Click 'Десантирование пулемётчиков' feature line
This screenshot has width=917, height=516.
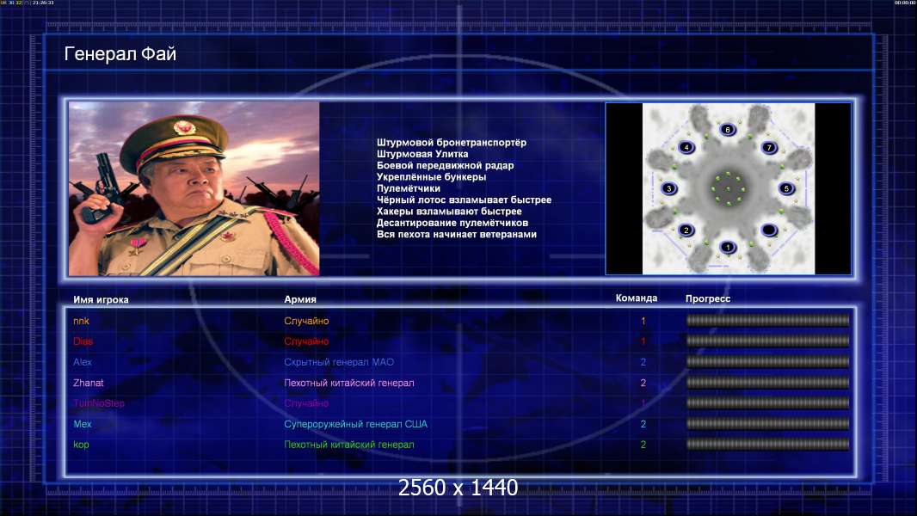tap(452, 223)
